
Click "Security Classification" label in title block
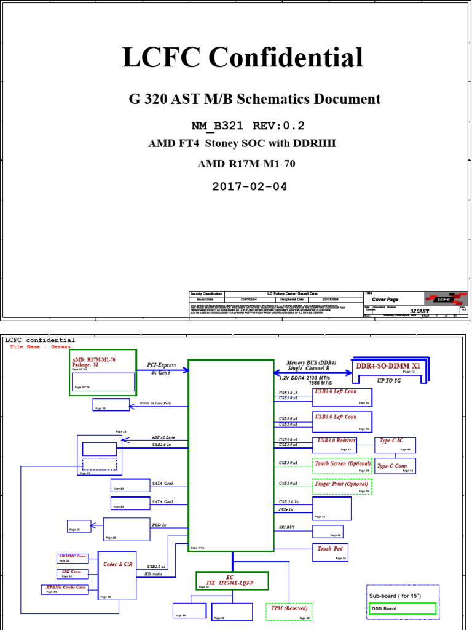pos(206,293)
